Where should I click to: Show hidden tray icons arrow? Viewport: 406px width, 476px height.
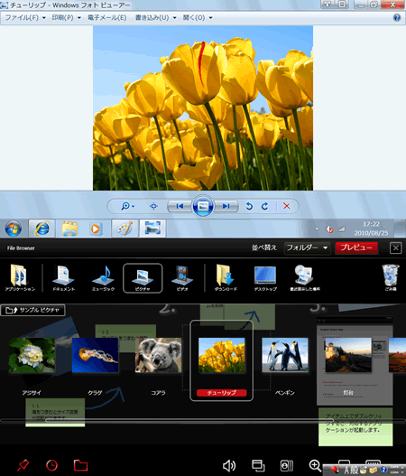pos(317,229)
